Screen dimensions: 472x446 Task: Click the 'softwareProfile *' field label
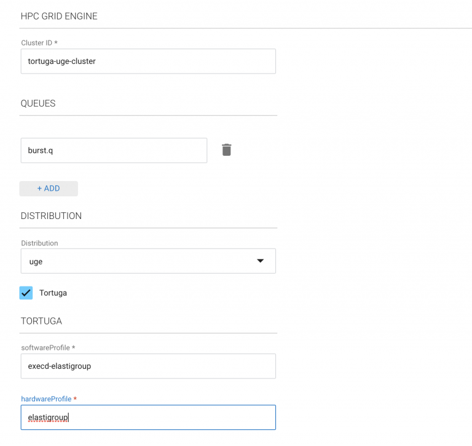click(x=48, y=348)
